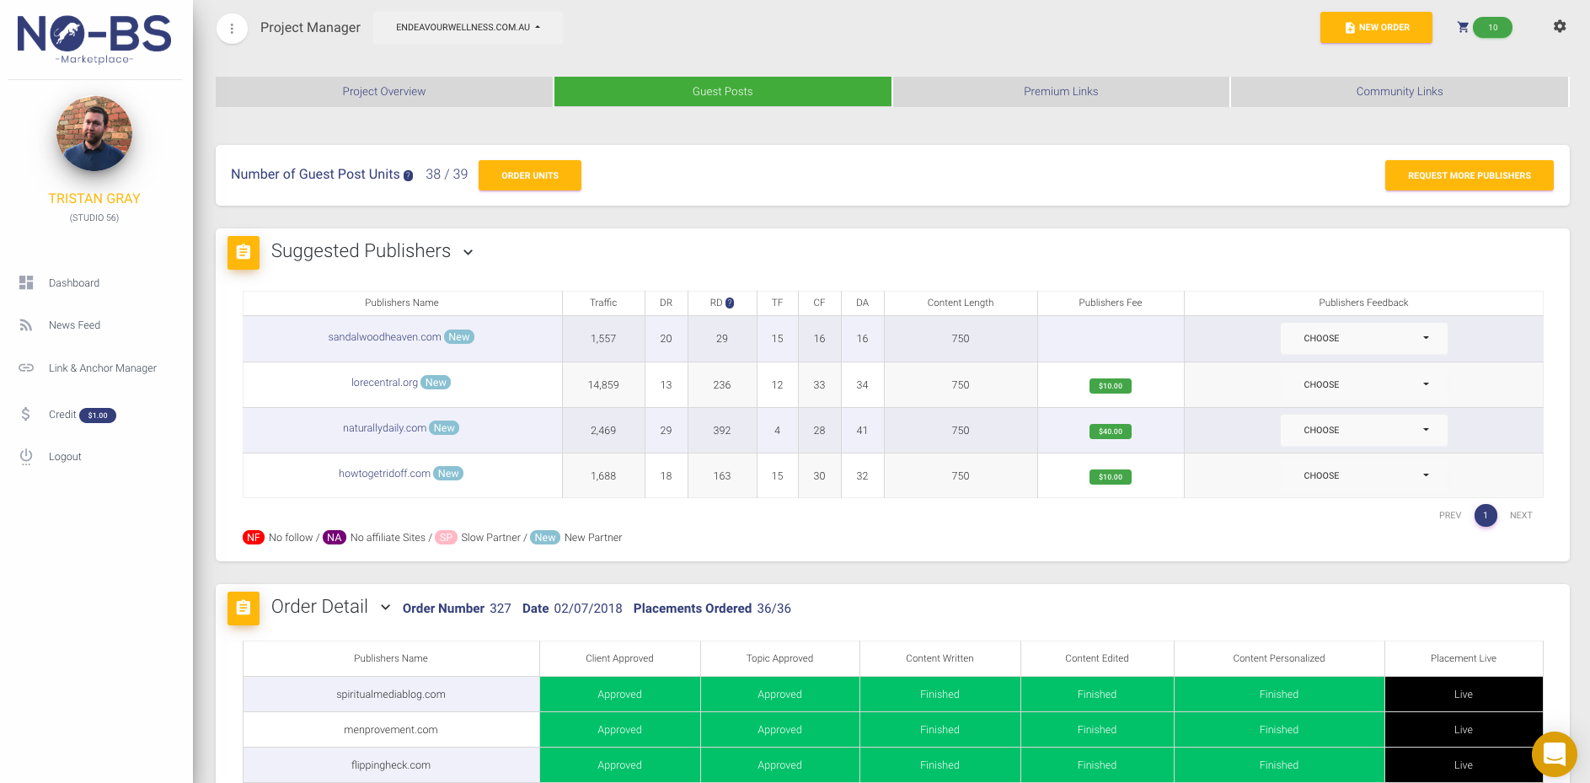Click flippingheck.com in Order Detail
Screen dimensions: 1590x783
(391, 765)
